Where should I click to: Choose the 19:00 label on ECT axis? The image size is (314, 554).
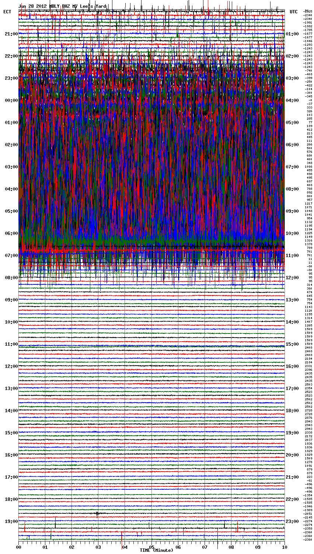(11, 521)
